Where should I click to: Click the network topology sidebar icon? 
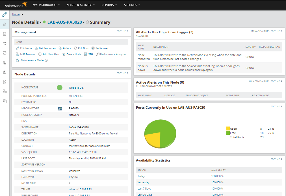(x=5, y=91)
